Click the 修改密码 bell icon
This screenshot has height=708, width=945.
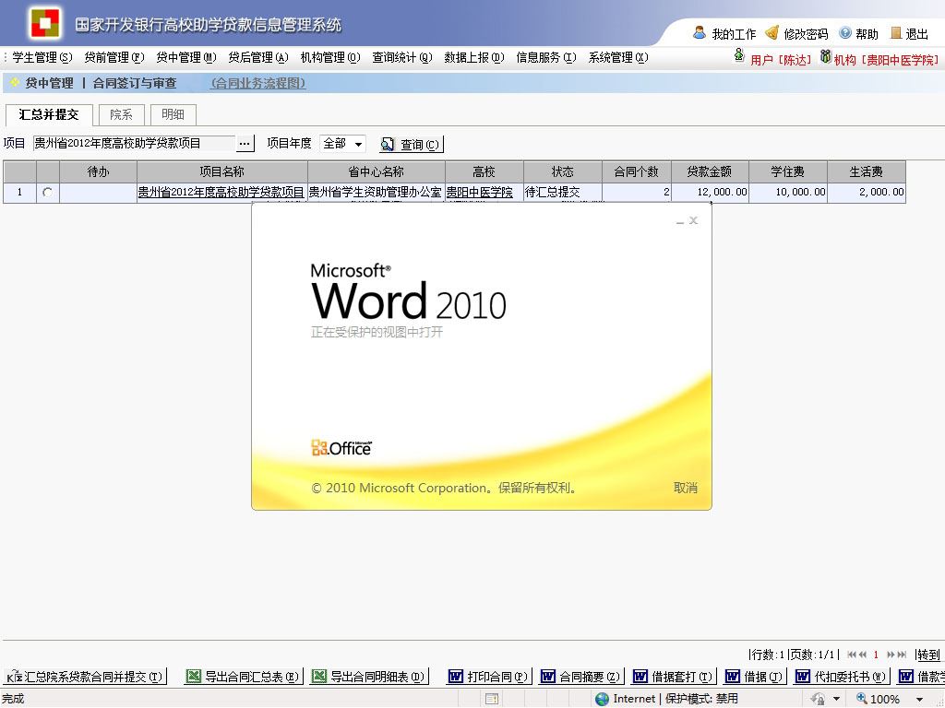point(772,32)
